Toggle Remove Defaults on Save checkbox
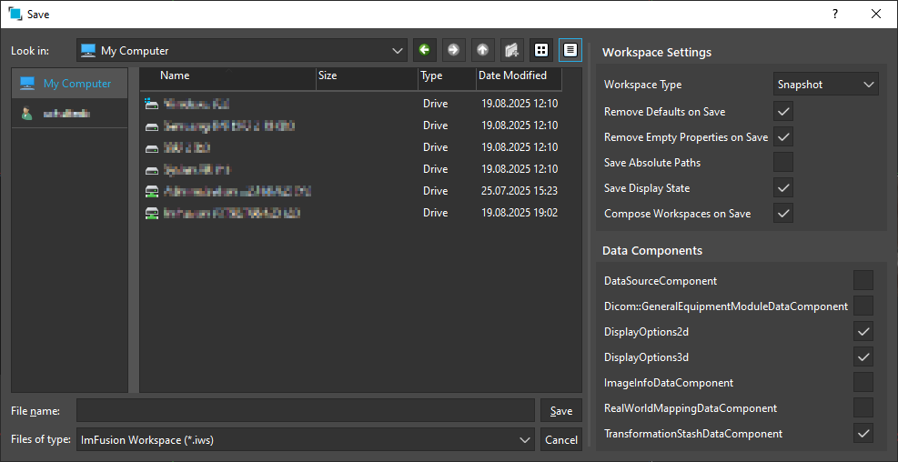This screenshot has height=462, width=898. coord(782,111)
